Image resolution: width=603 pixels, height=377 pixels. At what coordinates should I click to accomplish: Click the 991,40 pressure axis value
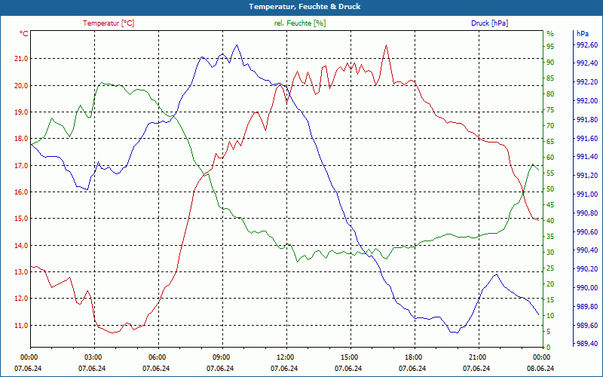click(x=587, y=157)
